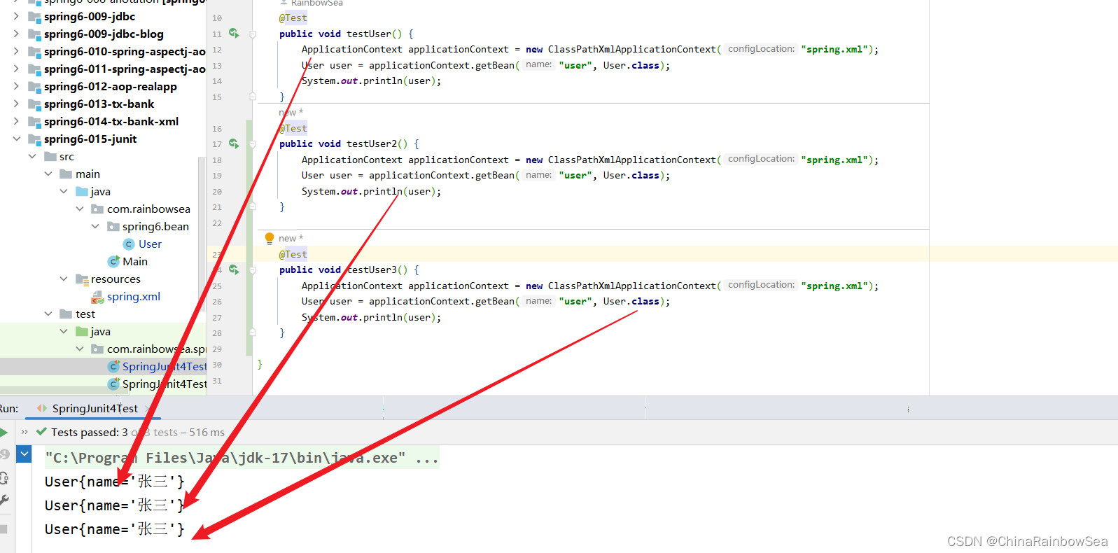Collapse the com.rainbowsea package under main
1118x553 pixels.
coord(80,209)
